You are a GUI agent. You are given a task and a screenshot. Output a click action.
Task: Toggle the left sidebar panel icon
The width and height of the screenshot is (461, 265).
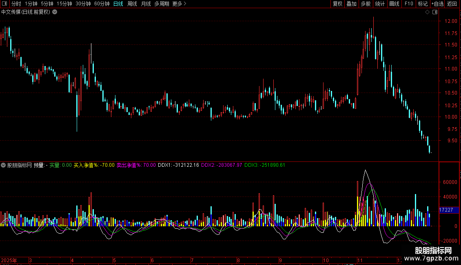coord(4,4)
